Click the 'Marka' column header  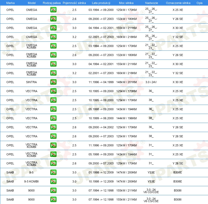[10, 3]
